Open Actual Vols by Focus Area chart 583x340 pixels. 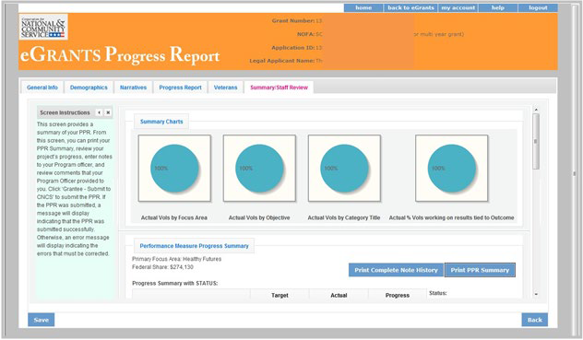174,169
